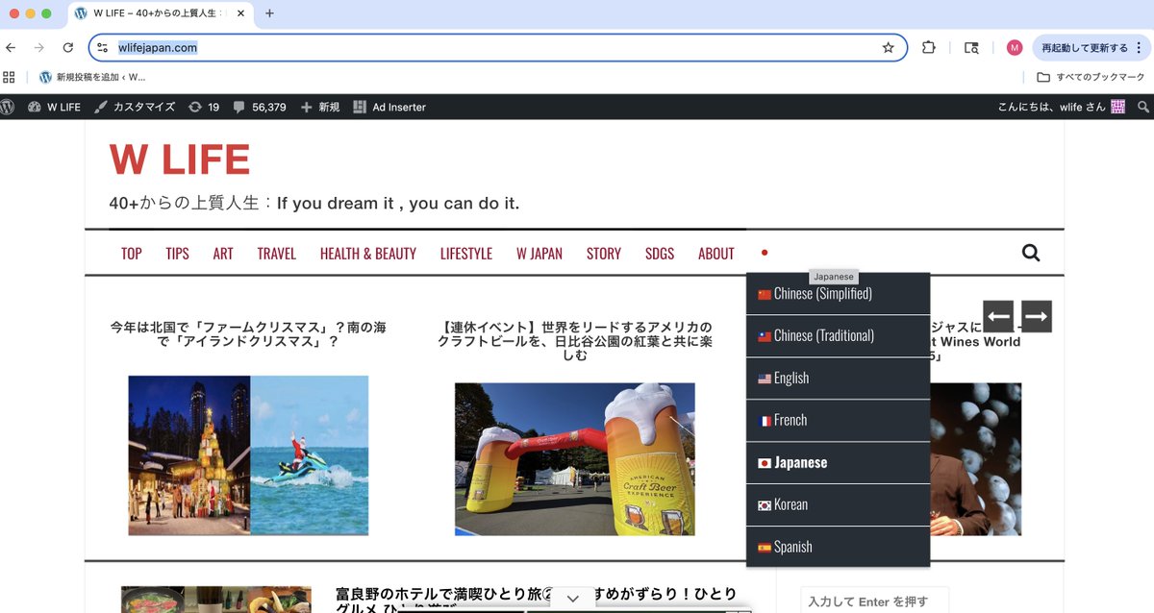Viewport: 1154px width, 613px height.
Task: Open the Extensions puzzle icon
Action: [929, 47]
